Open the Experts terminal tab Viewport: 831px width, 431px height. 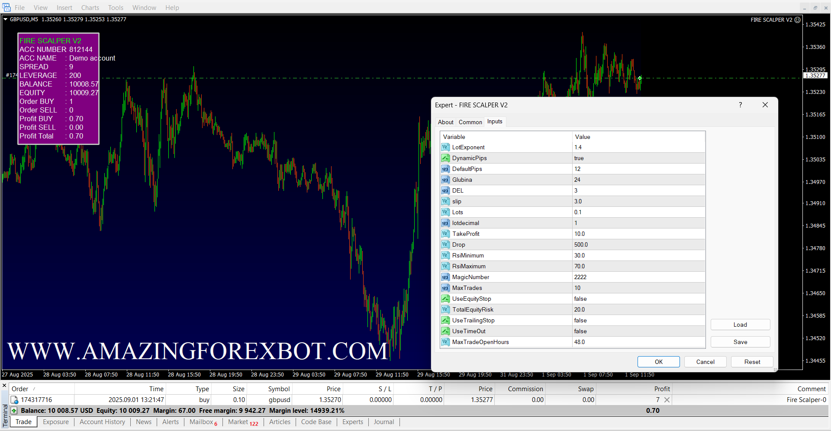pos(353,422)
